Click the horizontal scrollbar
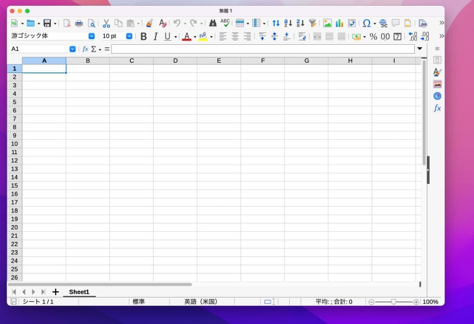This screenshot has height=324, width=474. 100,284
